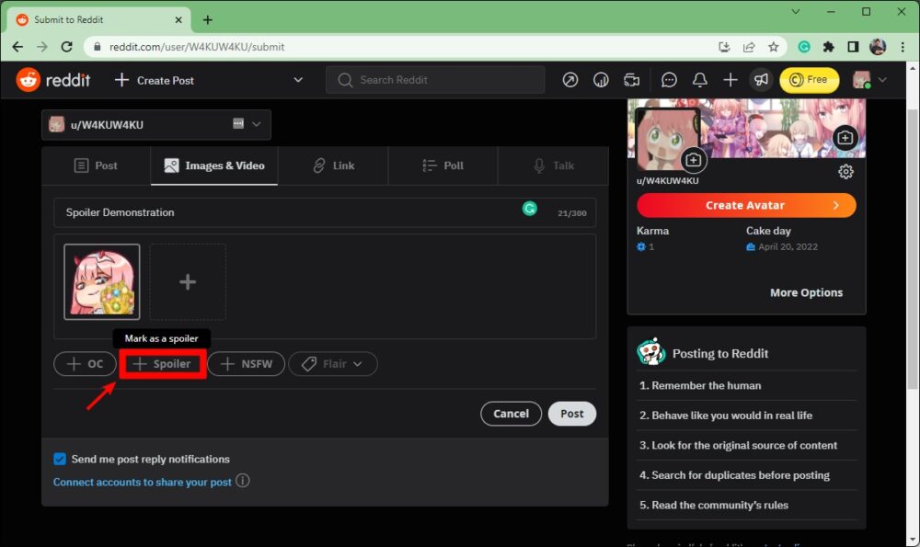
Task: Switch to the Poll tab
Action: click(x=443, y=165)
